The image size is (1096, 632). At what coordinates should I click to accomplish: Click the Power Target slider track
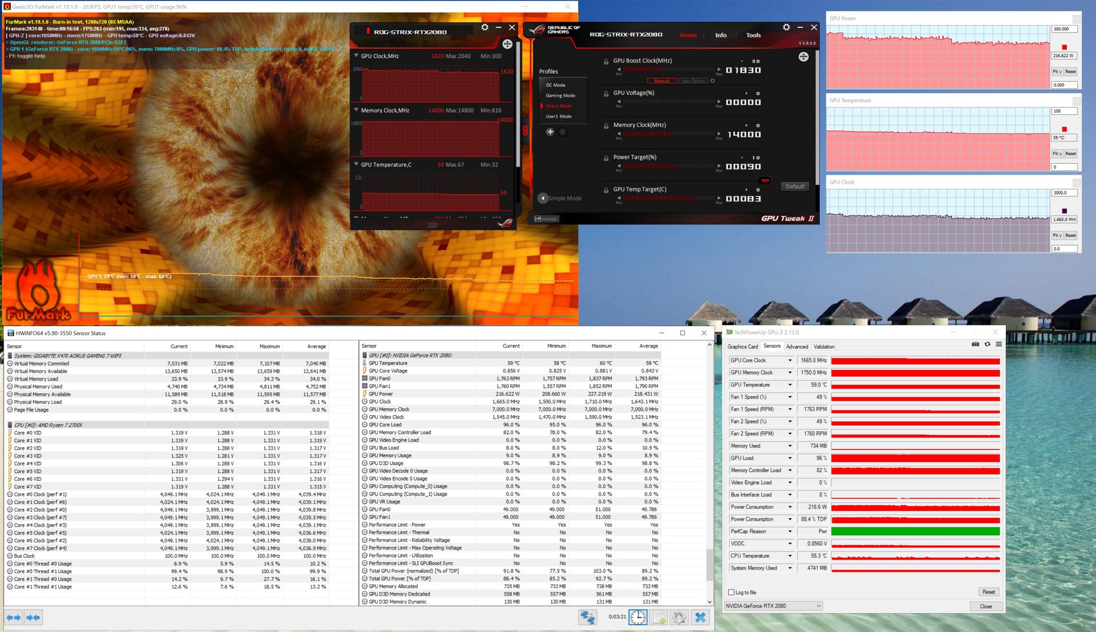pos(668,166)
